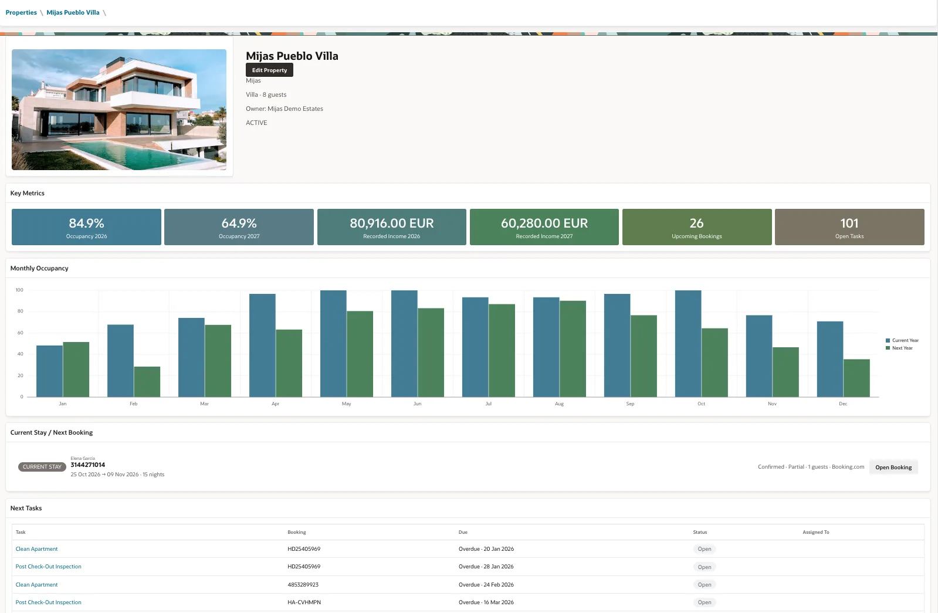Click the Booking column header
The width and height of the screenshot is (938, 613).
[297, 532]
